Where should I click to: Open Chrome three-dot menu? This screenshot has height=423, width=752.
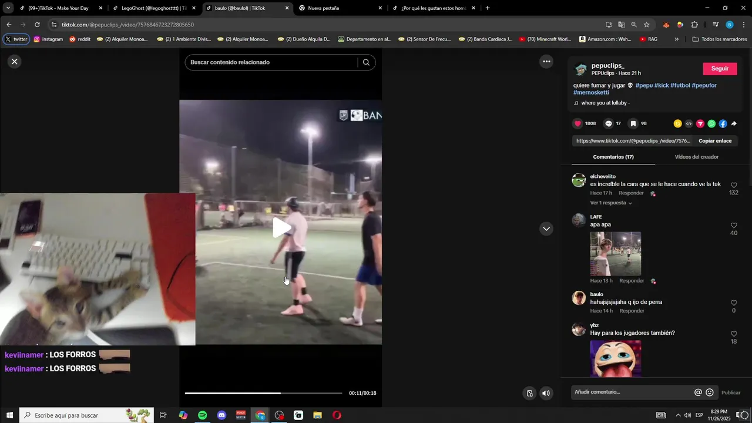(x=744, y=25)
